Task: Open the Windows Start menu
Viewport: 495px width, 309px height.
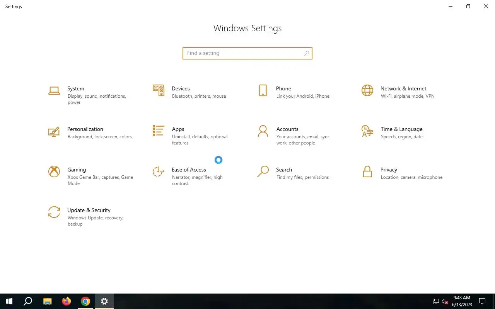Action: pos(9,301)
